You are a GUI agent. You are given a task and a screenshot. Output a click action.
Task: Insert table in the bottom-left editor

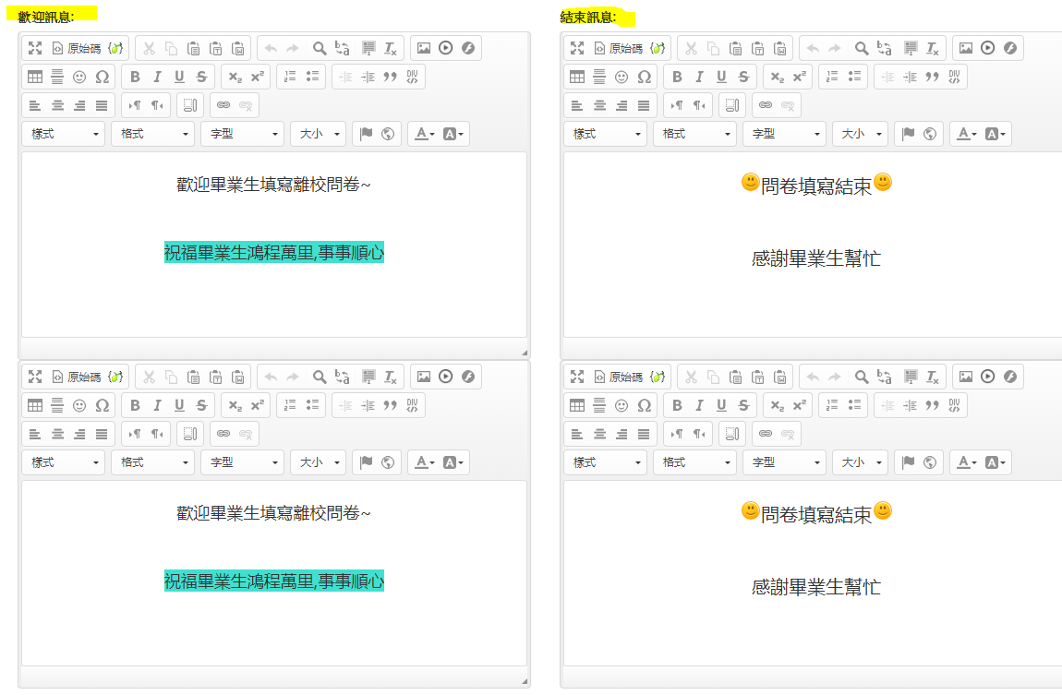point(35,405)
